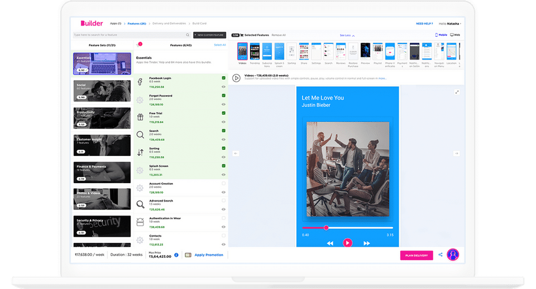The height and width of the screenshot is (289, 536).
Task: Uncheck the Forgot Password checkbox
Action: 223,95
